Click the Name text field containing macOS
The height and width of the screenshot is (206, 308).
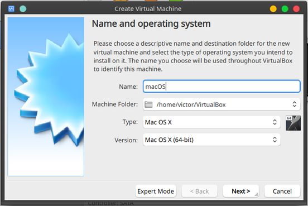[x=222, y=87]
